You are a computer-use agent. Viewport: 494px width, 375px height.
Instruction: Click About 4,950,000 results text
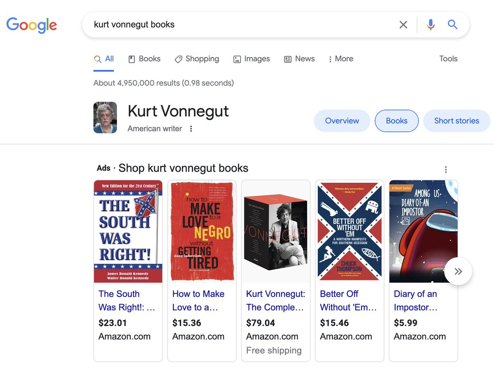click(163, 83)
